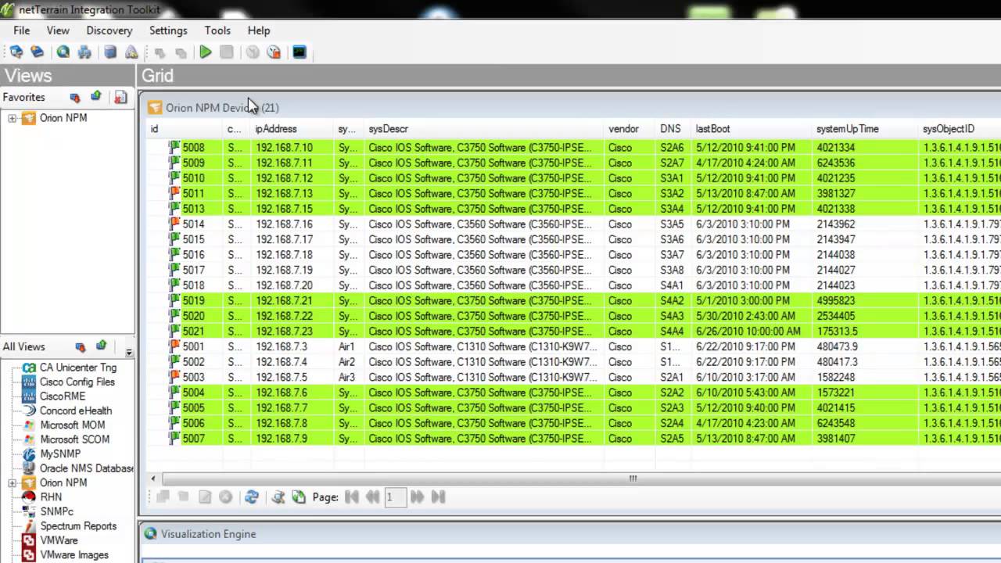Click the blue database cylinder icon in toolbar
Screen dimensions: 1001x563
coord(110,52)
